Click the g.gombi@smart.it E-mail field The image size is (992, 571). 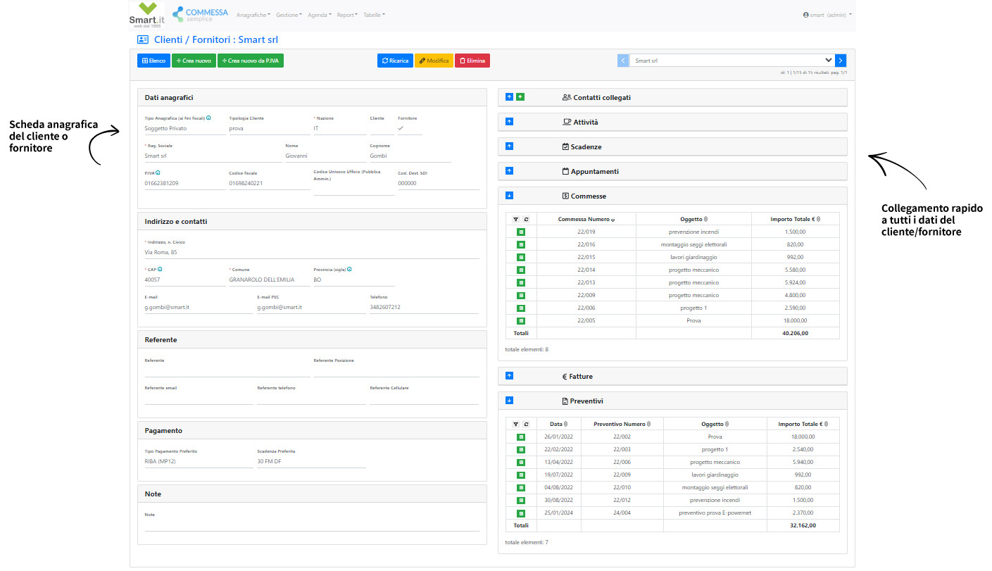click(x=199, y=308)
